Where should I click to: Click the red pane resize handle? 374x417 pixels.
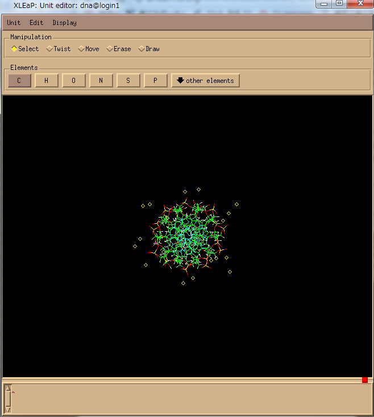pyautogui.click(x=365, y=380)
